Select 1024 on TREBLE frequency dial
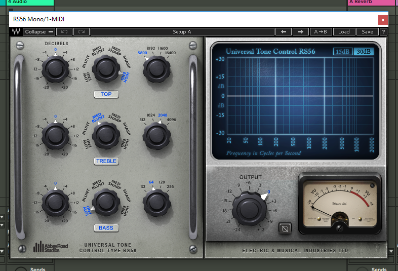Screen dimensions: 398x271 point(151,115)
